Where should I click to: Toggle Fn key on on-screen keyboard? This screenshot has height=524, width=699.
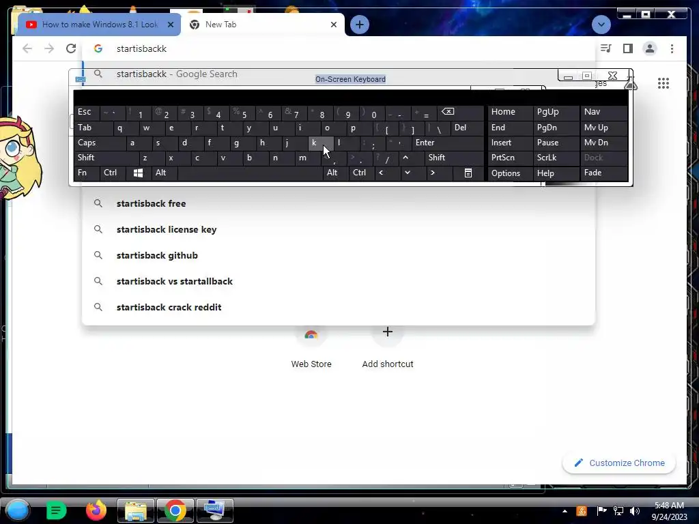tap(87, 173)
